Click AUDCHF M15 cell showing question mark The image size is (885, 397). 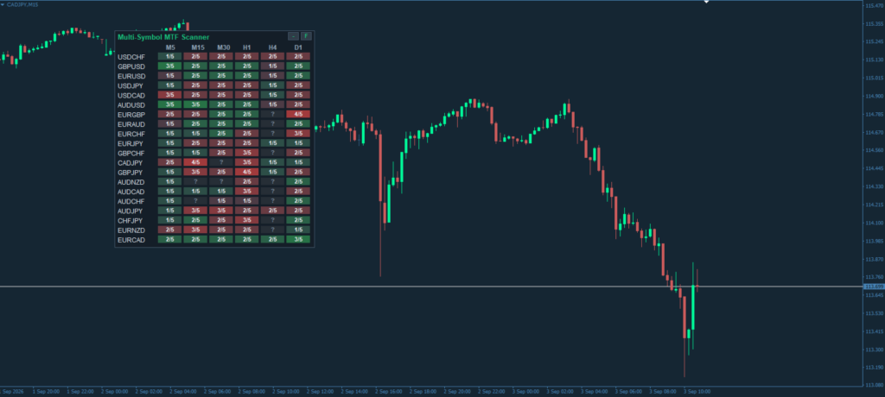195,200
